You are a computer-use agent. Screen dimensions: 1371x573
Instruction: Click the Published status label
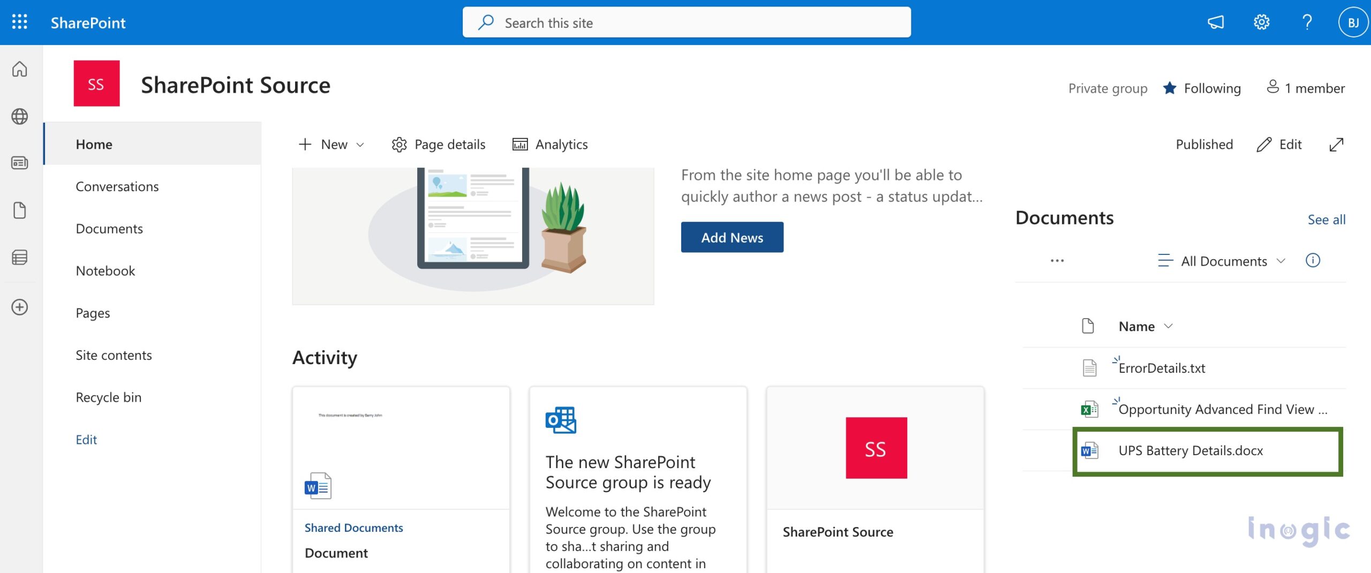click(x=1204, y=145)
